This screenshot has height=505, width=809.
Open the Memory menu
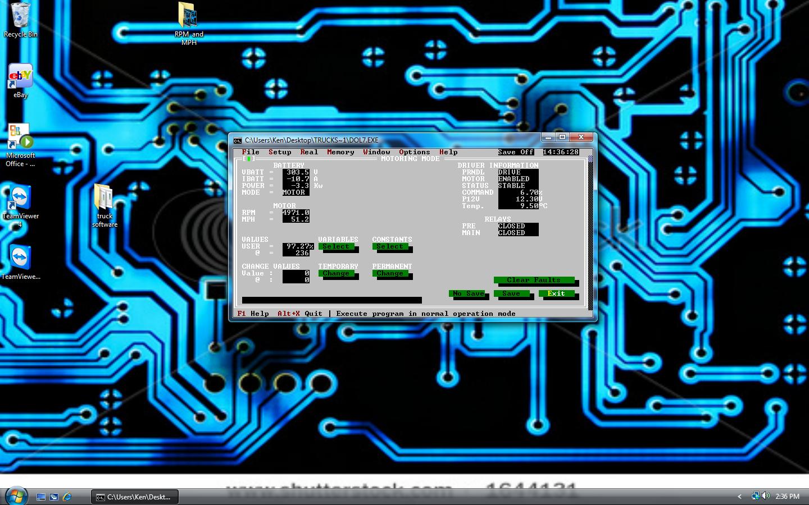[340, 152]
